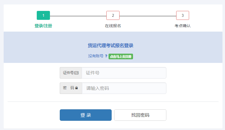
Task: Click the ID card icon beside 证件号
Action: point(76,73)
